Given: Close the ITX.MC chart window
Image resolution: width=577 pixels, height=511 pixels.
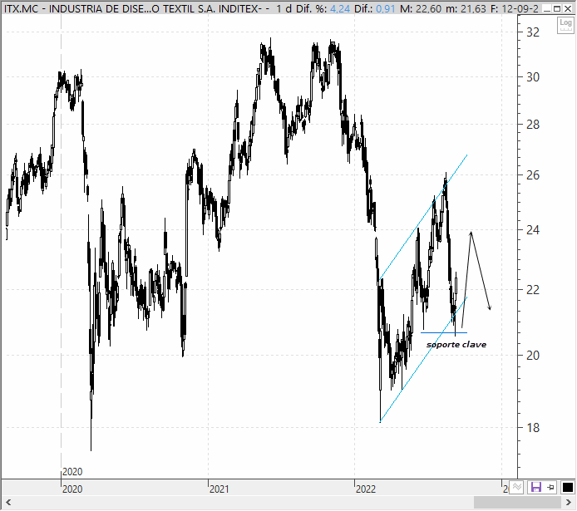Looking at the screenshot, I should pyautogui.click(x=568, y=8).
